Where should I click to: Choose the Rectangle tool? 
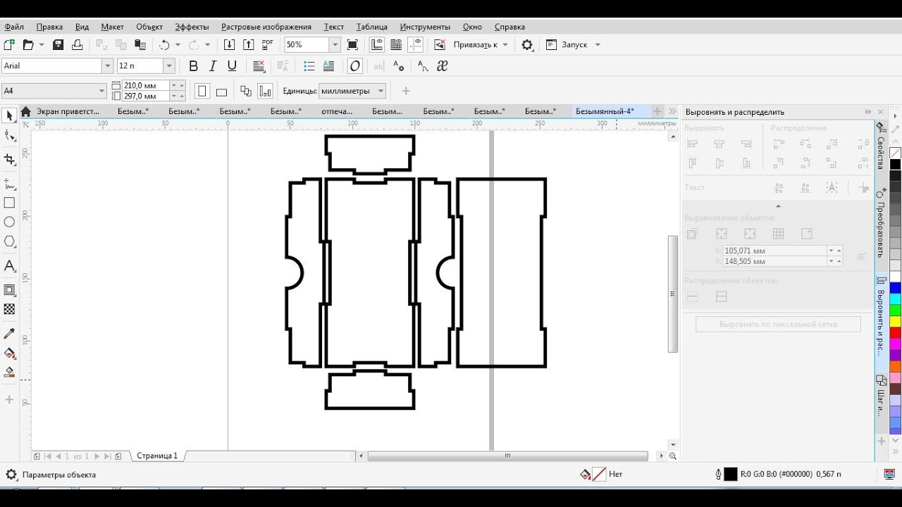[9, 203]
